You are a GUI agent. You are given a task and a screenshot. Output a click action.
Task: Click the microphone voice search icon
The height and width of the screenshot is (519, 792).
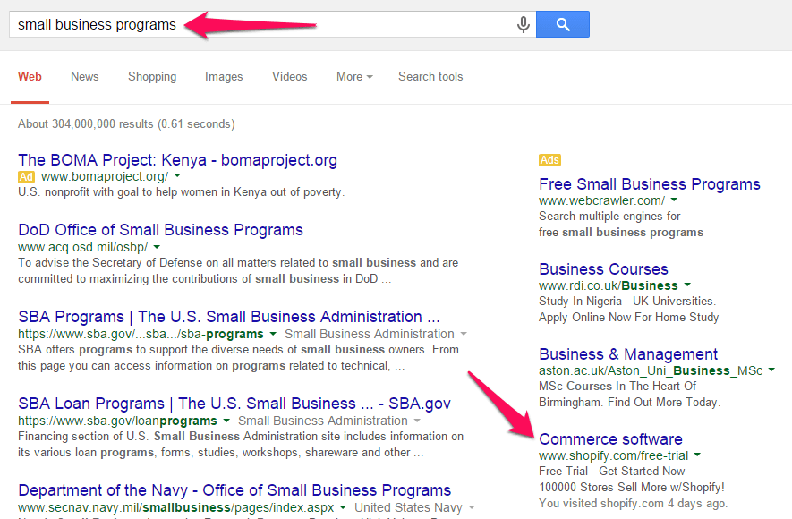click(524, 24)
